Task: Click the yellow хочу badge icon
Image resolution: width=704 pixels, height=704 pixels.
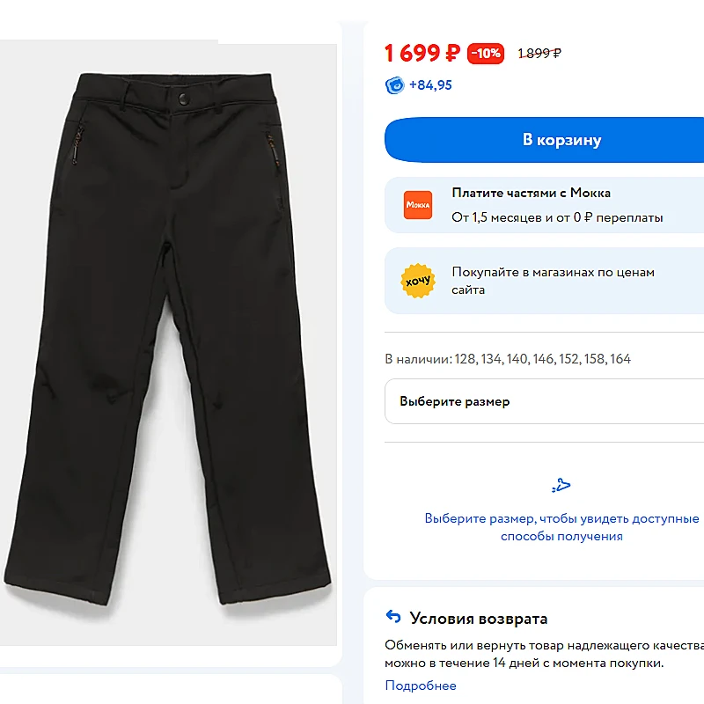Action: [417, 281]
